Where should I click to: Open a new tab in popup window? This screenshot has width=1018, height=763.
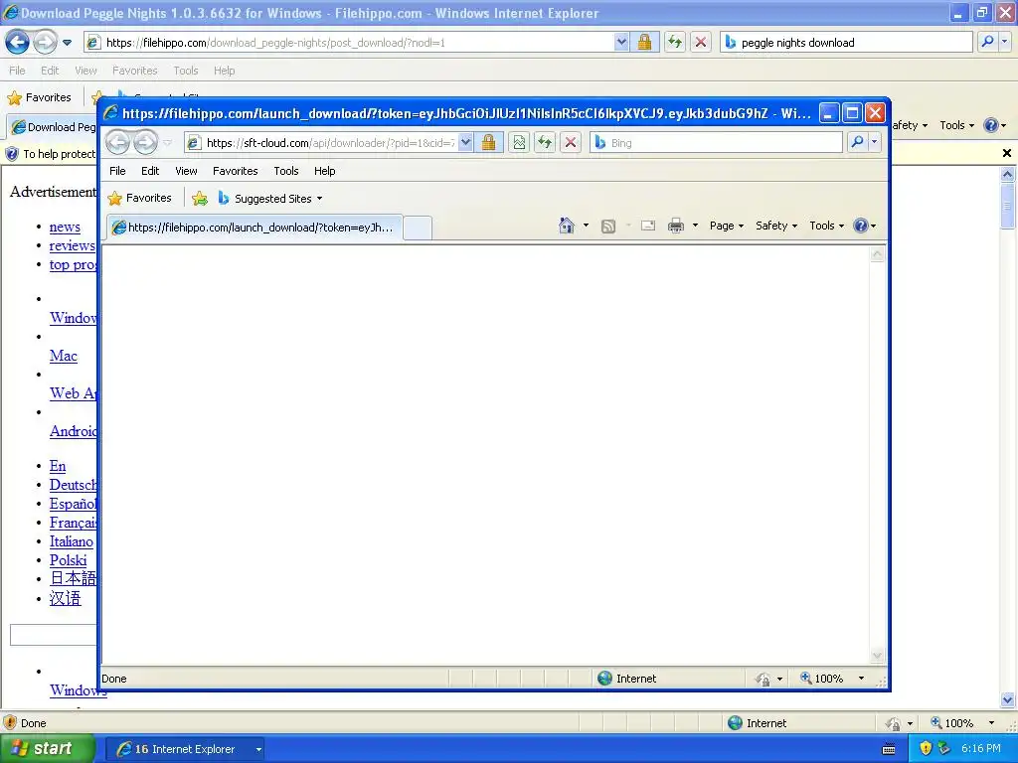(417, 228)
